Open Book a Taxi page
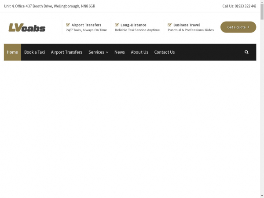 click(34, 52)
